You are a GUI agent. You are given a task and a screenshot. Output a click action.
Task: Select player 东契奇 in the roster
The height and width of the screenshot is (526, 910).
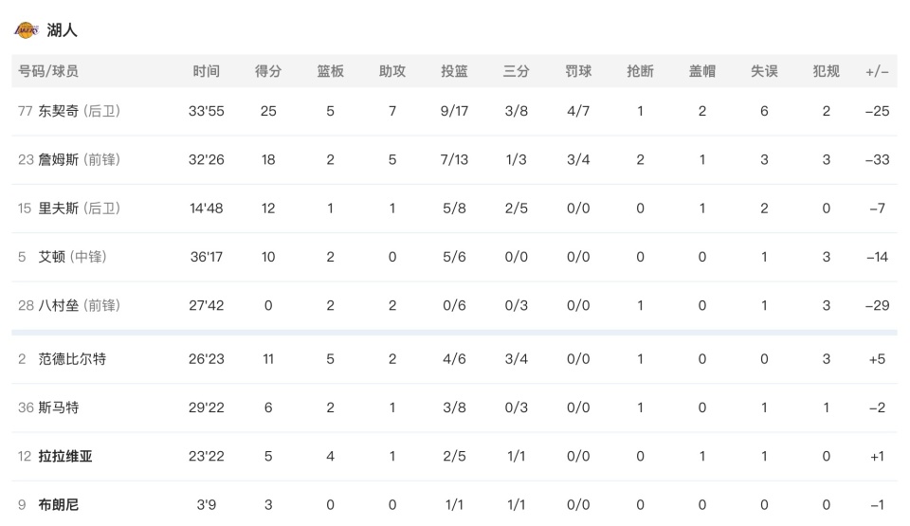60,111
